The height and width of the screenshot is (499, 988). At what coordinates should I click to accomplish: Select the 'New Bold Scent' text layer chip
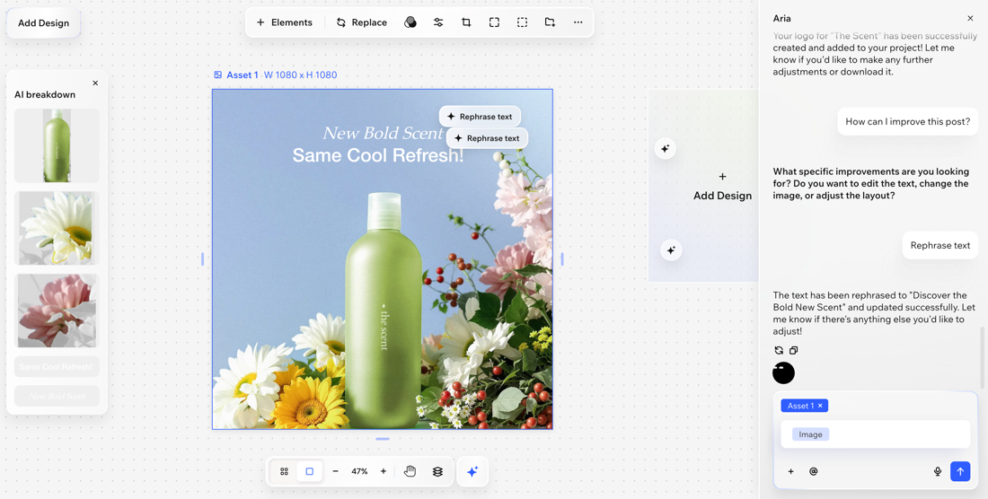pyautogui.click(x=57, y=397)
